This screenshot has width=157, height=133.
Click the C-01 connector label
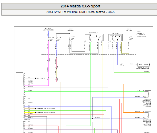point(123,66)
